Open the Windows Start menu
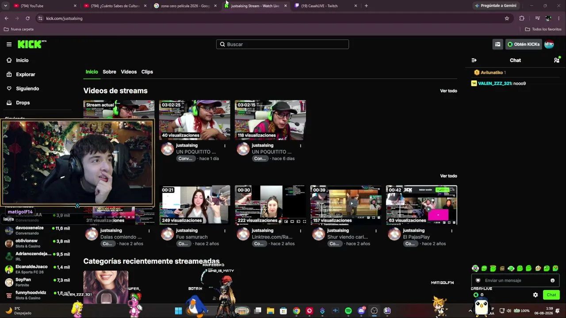This screenshot has height=318, width=566. tap(178, 311)
